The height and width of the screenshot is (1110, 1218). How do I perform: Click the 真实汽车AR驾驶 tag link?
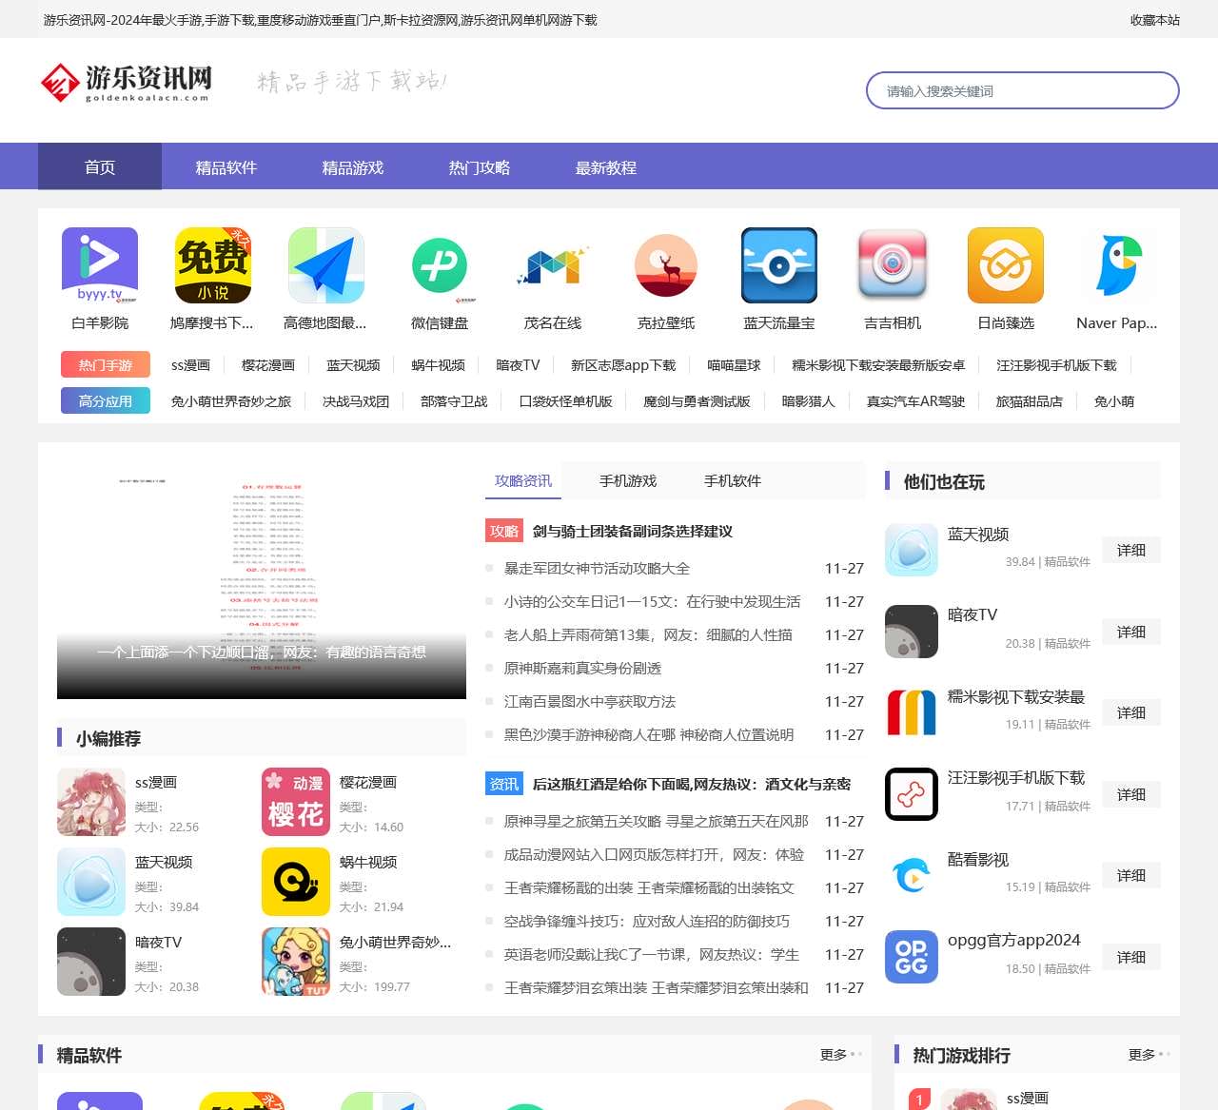(x=915, y=401)
